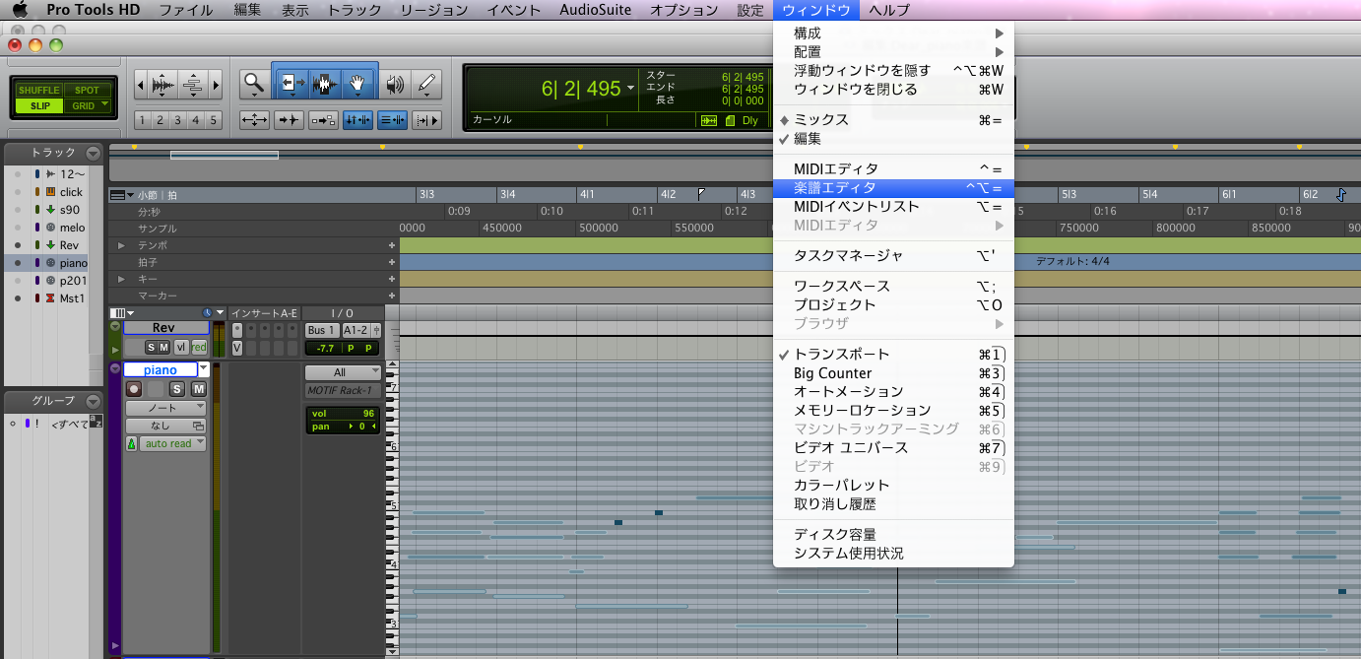Screen dimensions: 1361x659
Task: Toggle visibility dot of click track
Action: (x=18, y=192)
